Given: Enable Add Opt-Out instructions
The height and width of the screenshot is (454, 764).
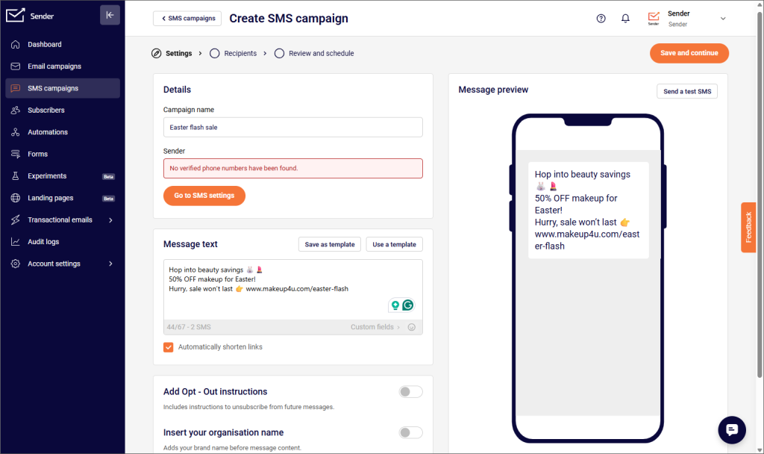Looking at the screenshot, I should [x=410, y=391].
